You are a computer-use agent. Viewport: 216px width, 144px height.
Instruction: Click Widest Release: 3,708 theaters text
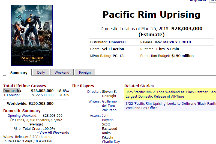point(28,137)
